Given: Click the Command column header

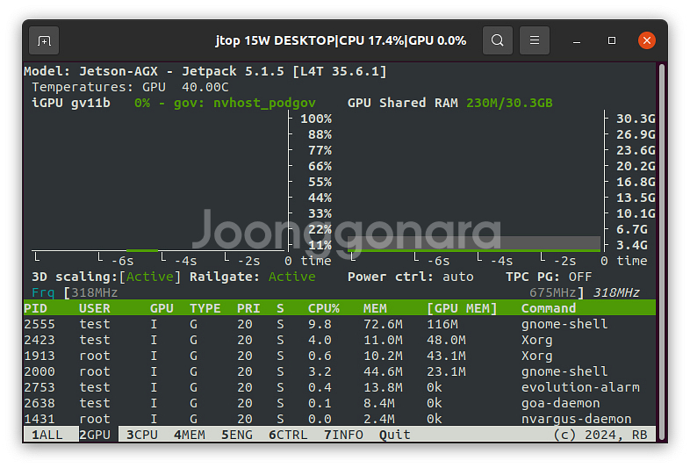Looking at the screenshot, I should (549, 308).
